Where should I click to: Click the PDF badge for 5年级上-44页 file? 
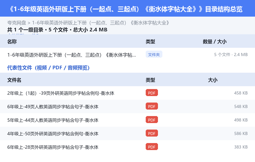pyautogui.click(x=152, y=120)
